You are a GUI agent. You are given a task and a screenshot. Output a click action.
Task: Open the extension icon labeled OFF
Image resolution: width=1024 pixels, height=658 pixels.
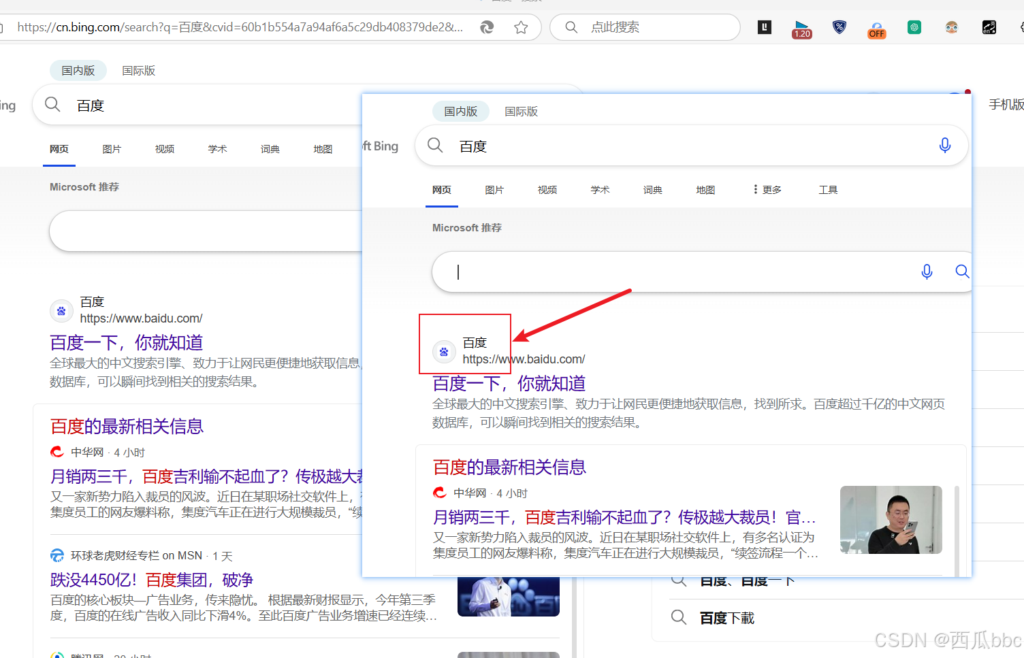point(877,29)
